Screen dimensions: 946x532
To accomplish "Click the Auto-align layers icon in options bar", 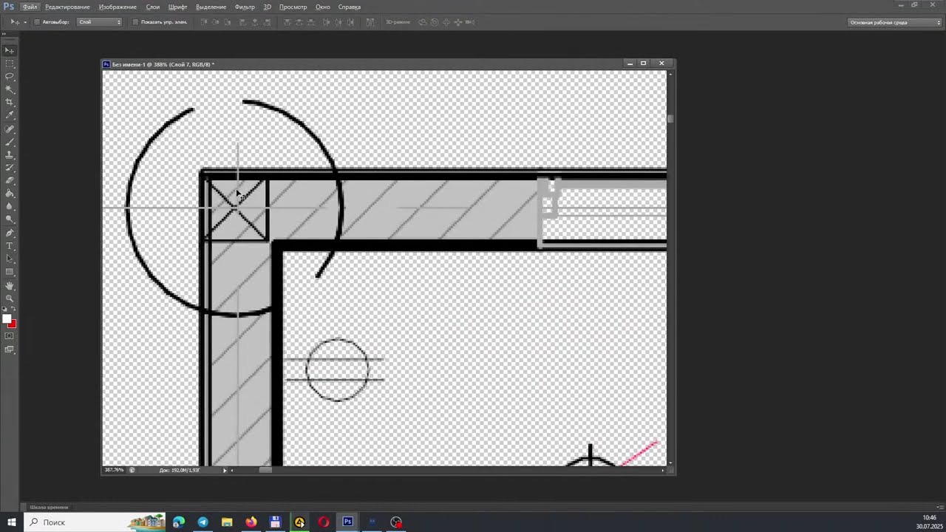I will pyautogui.click(x=370, y=22).
